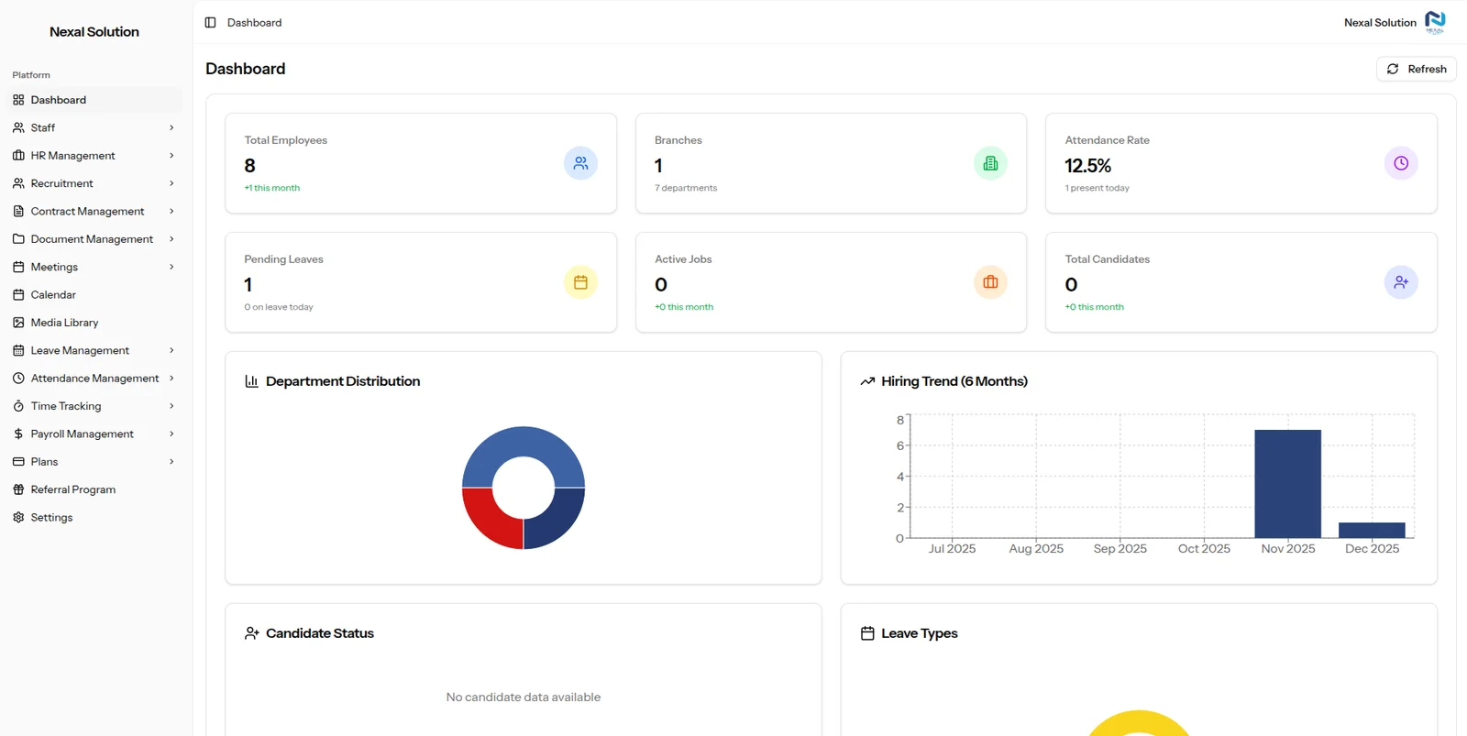Screen dimensions: 1467x736
Task: Open the Leave Management label
Action: 80,350
